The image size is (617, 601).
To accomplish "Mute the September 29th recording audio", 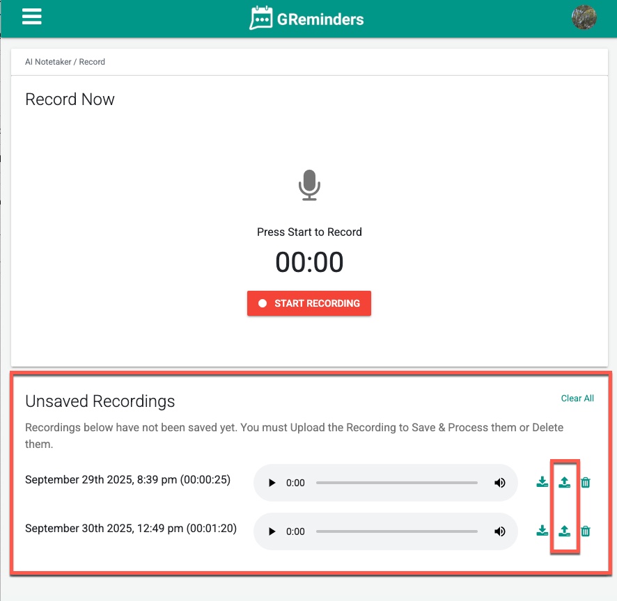I will click(x=499, y=483).
